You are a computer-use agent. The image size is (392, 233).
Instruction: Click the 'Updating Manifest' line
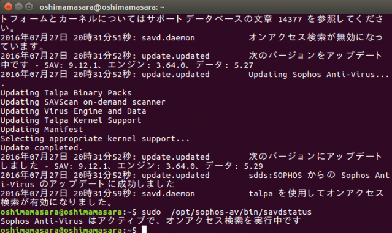(42, 130)
